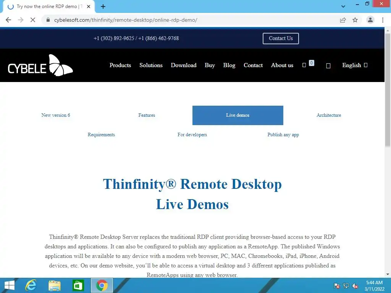
Task: Open the About us menu item
Action: 282,65
